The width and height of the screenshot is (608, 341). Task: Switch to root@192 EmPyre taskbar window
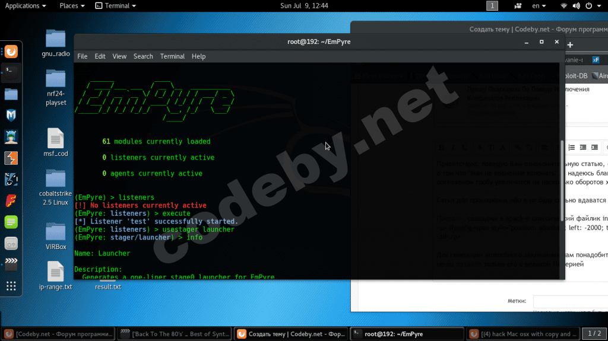pyautogui.click(x=407, y=334)
